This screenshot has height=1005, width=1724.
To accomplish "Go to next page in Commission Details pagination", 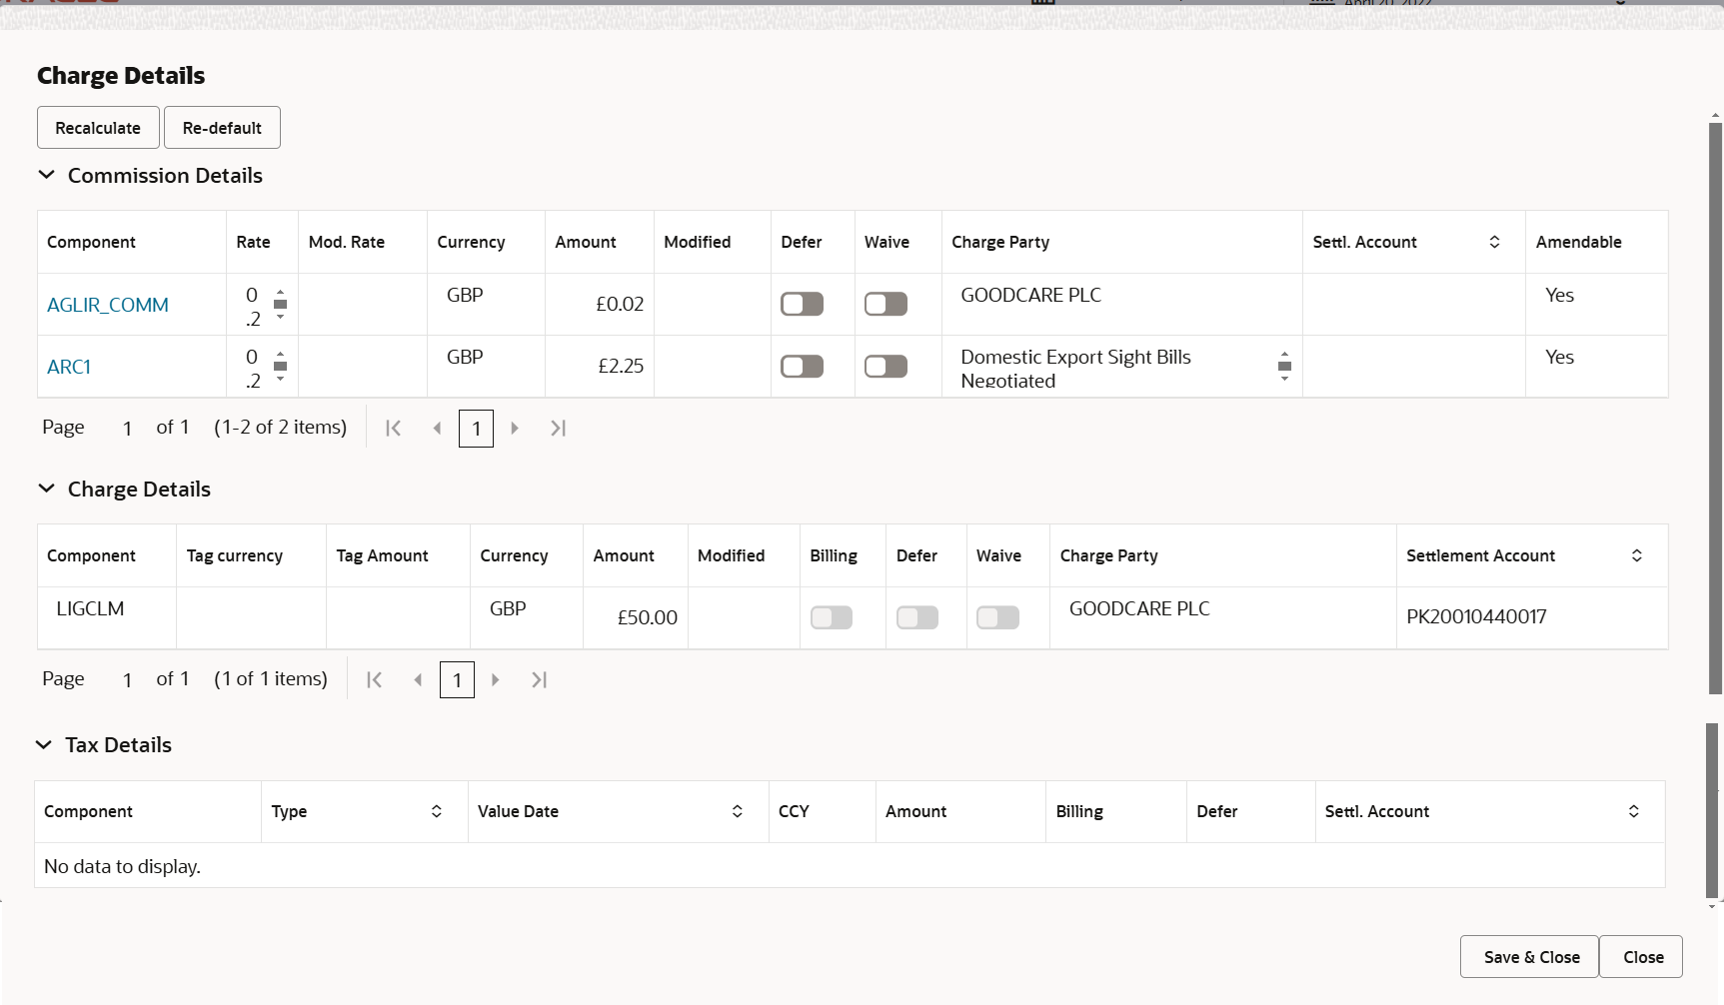I will click(515, 429).
